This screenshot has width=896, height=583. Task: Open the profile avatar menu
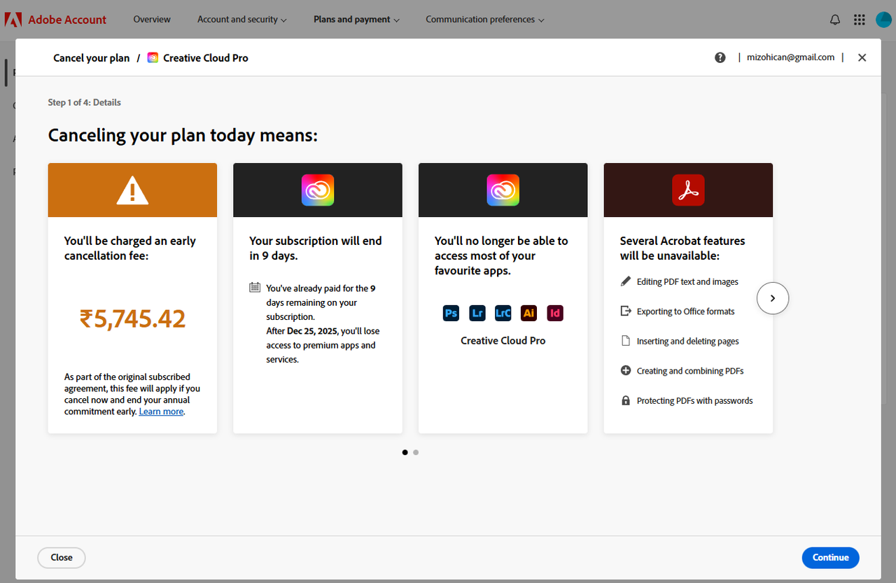[x=885, y=20]
